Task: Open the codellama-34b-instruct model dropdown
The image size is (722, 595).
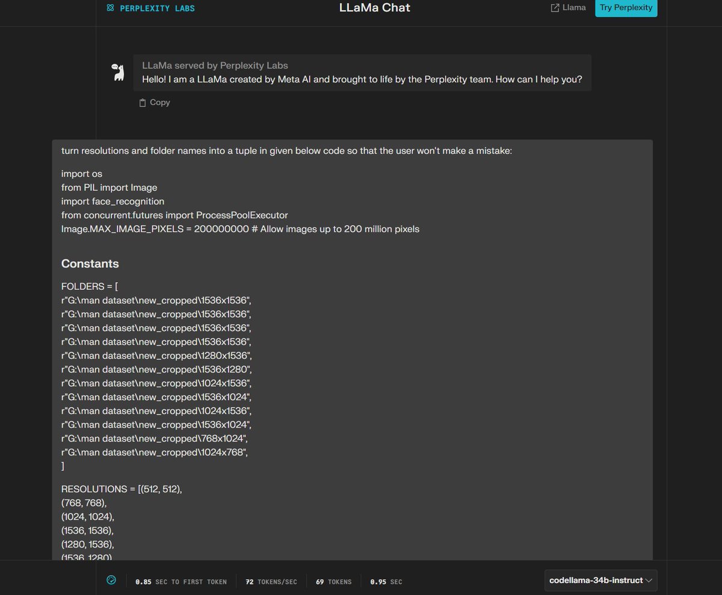Action: click(600, 581)
